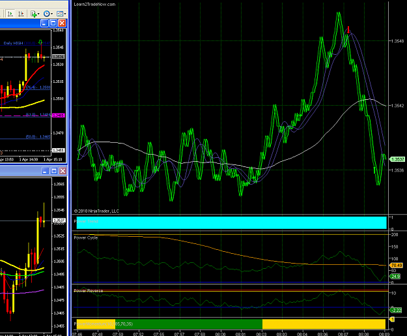
Task: Click the new chart icon with green plus
Action: [x=33, y=14]
